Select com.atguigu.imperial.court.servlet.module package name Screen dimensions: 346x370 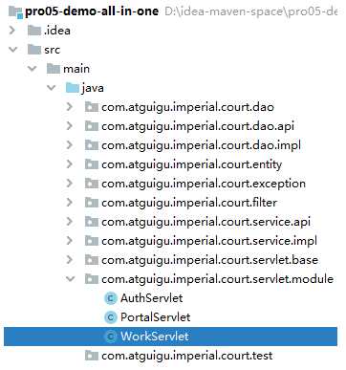[217, 279]
